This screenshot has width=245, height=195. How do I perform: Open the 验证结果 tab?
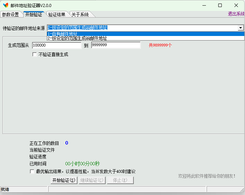pos(57,14)
